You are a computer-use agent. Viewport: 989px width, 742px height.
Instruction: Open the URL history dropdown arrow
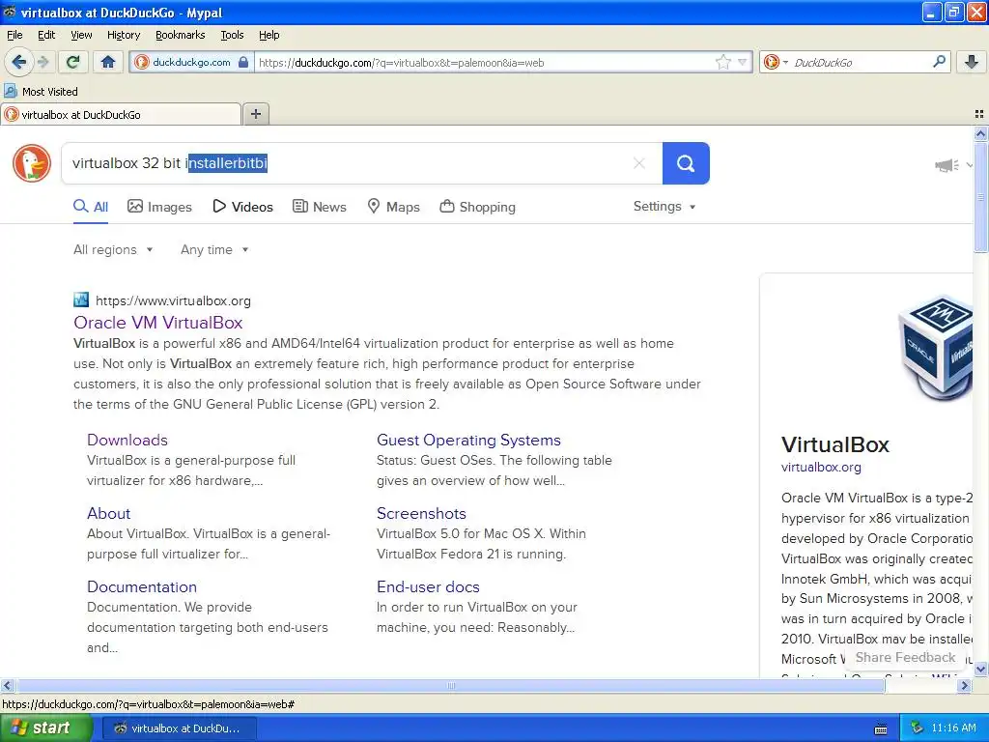743,62
